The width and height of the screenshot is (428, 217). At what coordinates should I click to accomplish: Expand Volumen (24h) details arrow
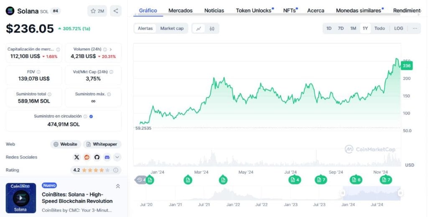tap(110, 50)
